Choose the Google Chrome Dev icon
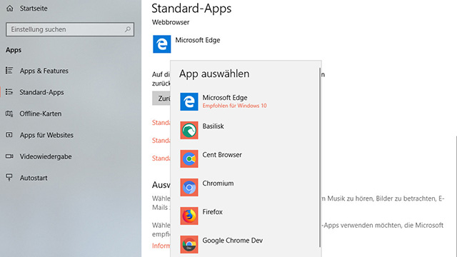Viewport: 457px width, 257px height. [189, 244]
